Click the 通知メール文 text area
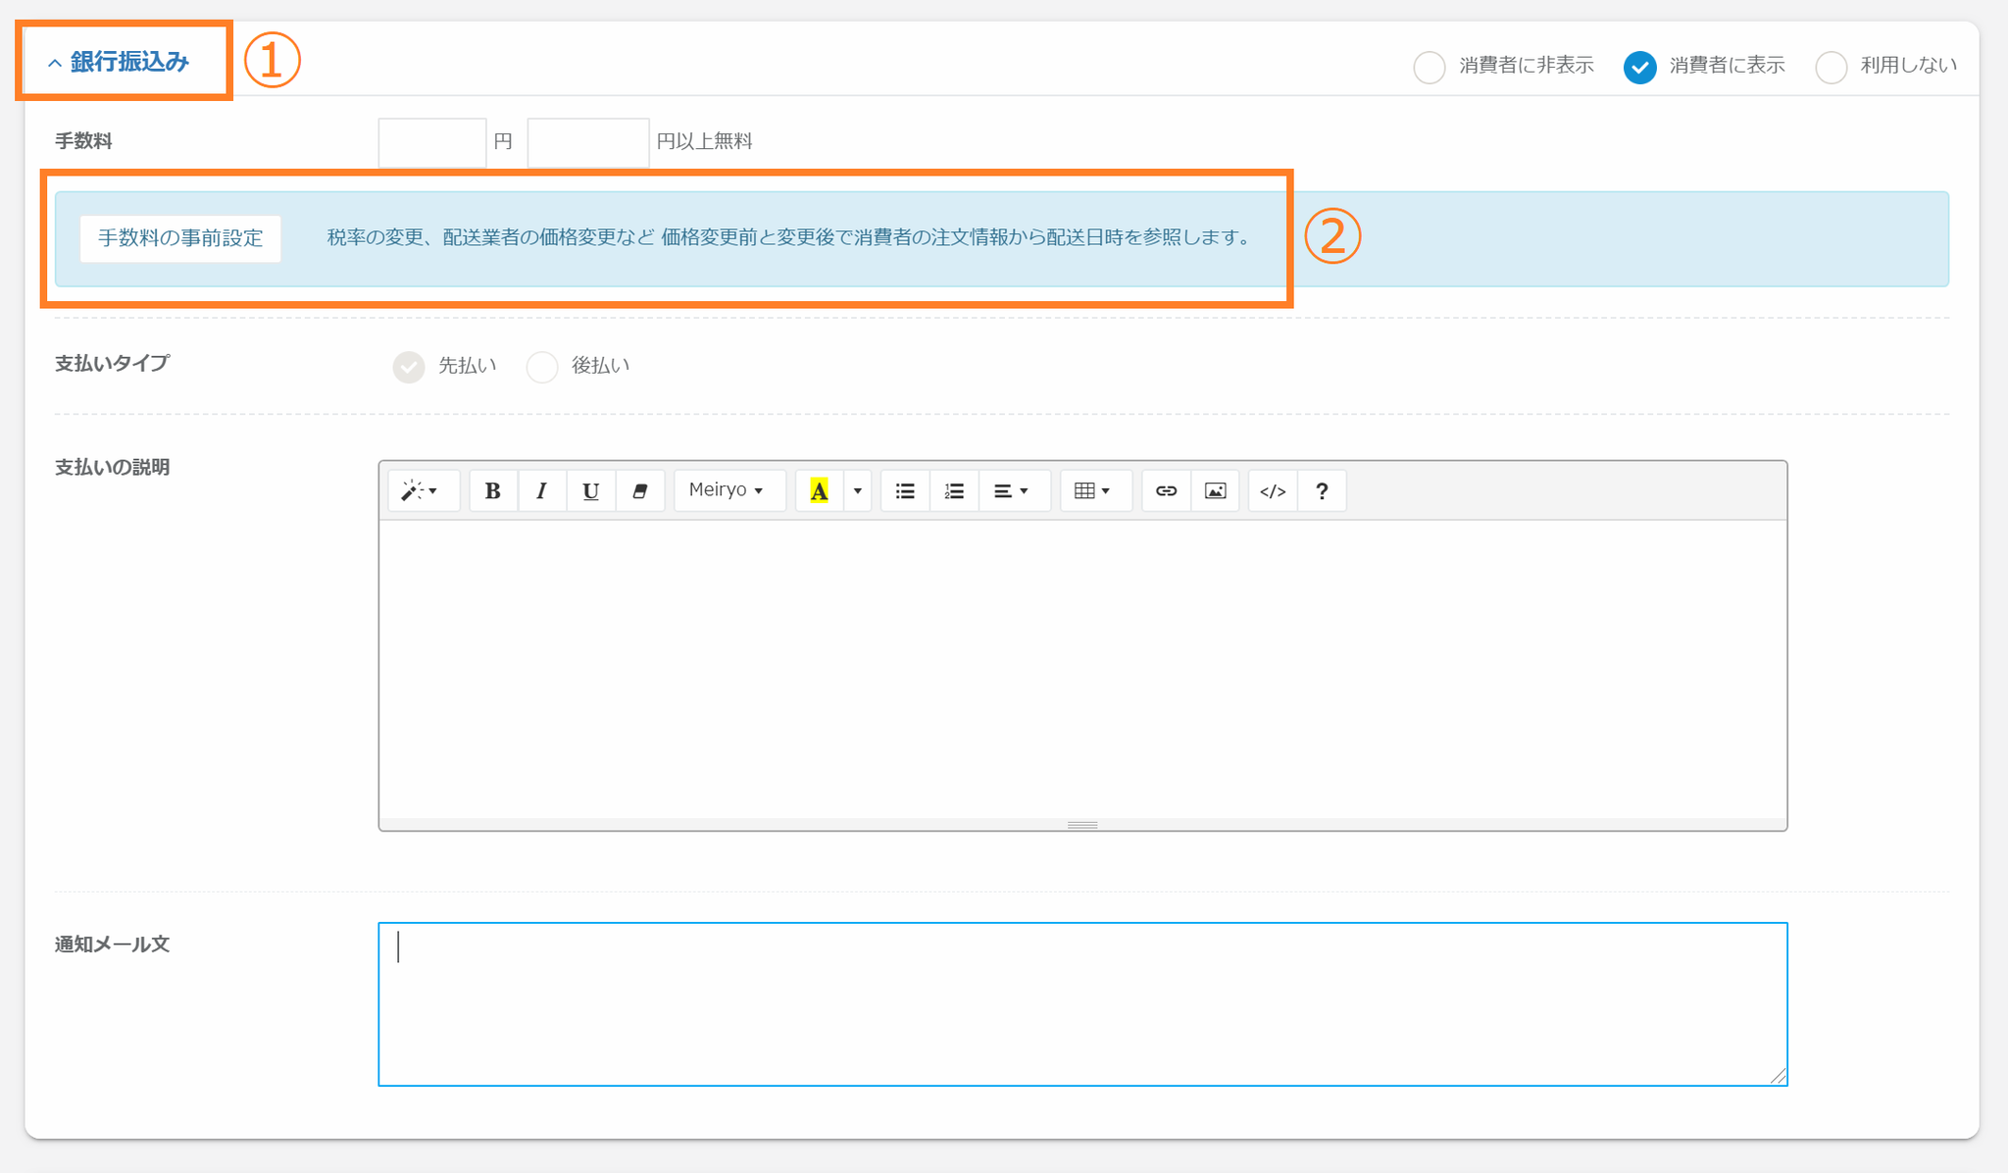The height and width of the screenshot is (1173, 2008). click(x=1082, y=1003)
